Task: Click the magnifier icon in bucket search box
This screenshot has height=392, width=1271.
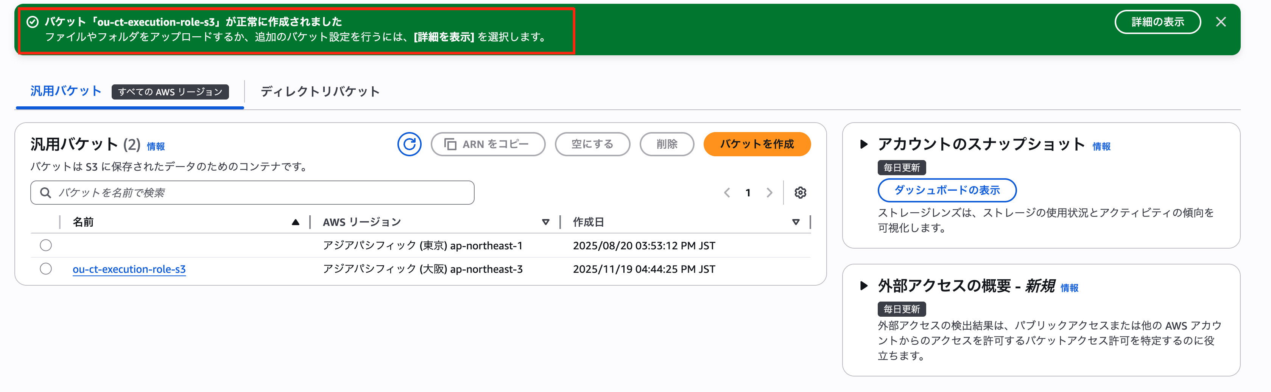Action: 46,192
